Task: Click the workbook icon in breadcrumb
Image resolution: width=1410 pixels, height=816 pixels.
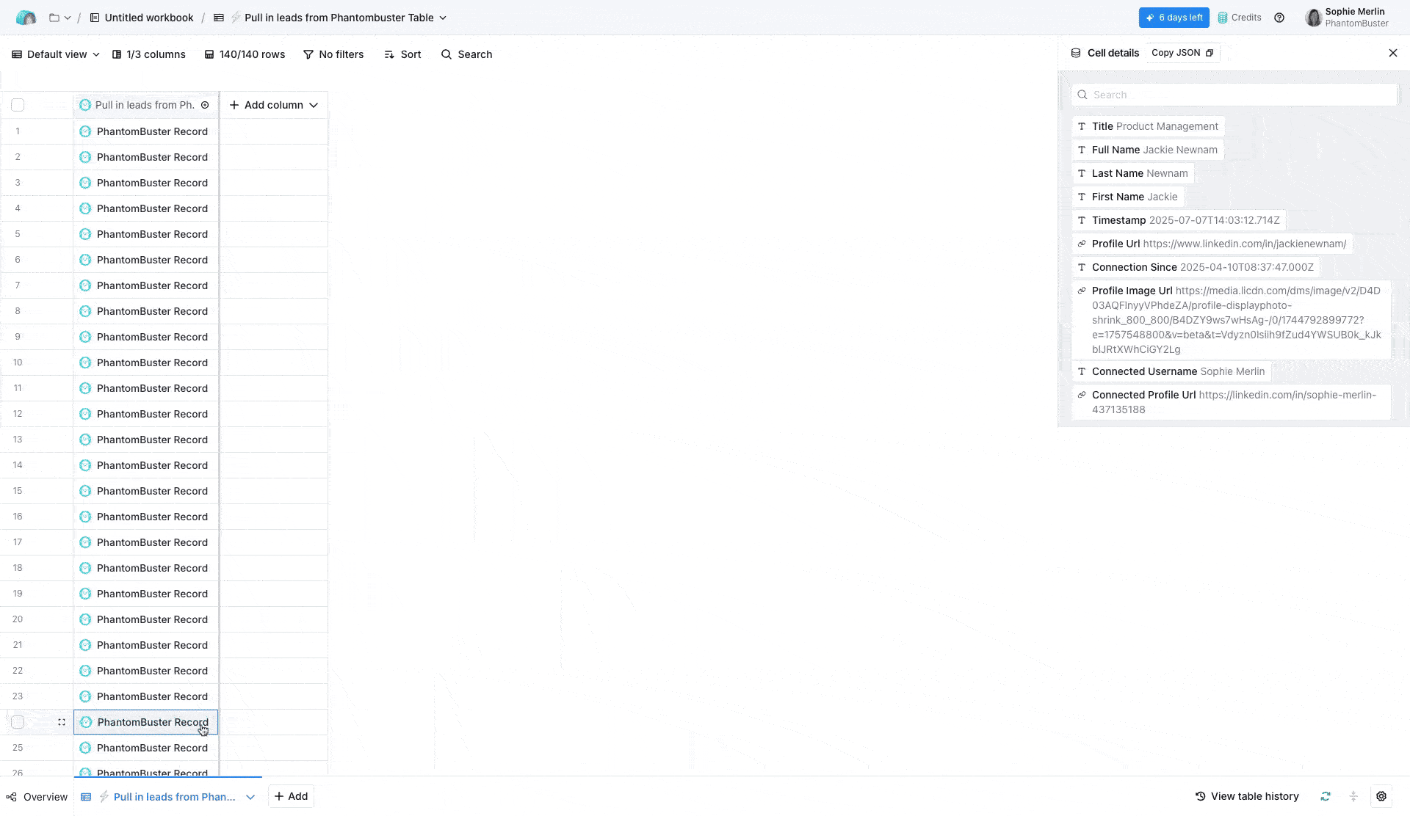Action: click(x=95, y=18)
